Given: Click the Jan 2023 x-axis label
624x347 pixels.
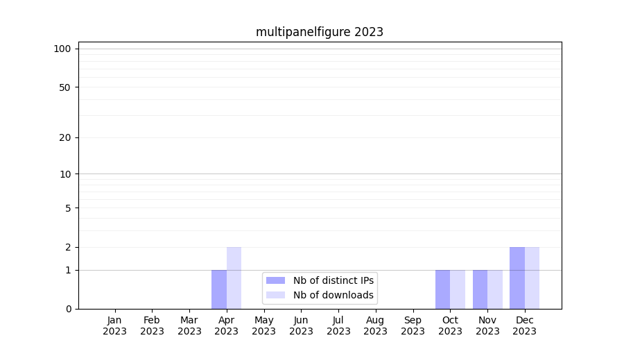Looking at the screenshot, I should click(114, 325).
